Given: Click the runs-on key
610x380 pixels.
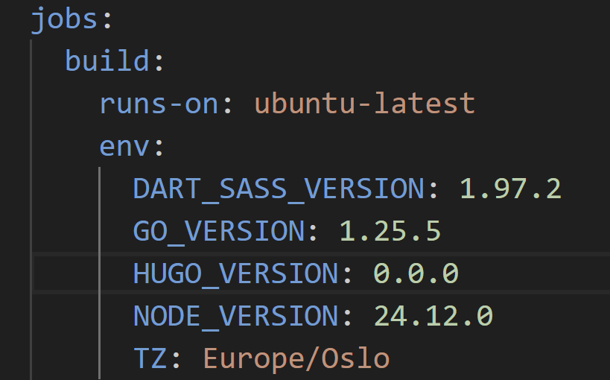Looking at the screenshot, I should pos(159,103).
